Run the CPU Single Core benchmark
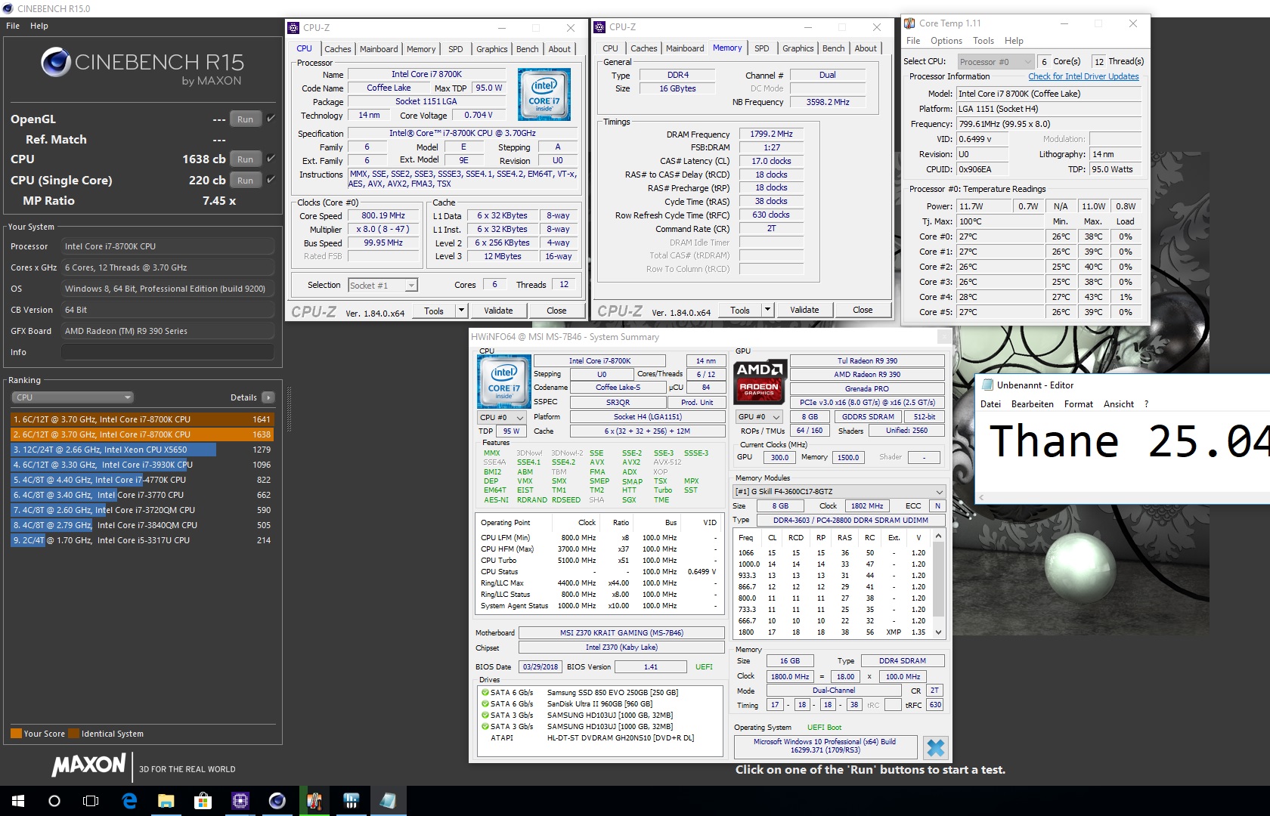Screen dimensions: 1270x816 [x=245, y=180]
